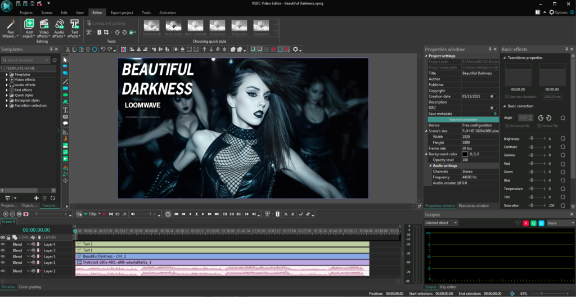Open Video effects in the ribbon

(44, 29)
